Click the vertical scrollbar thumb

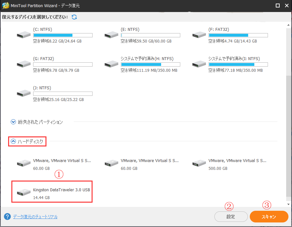click(288, 136)
